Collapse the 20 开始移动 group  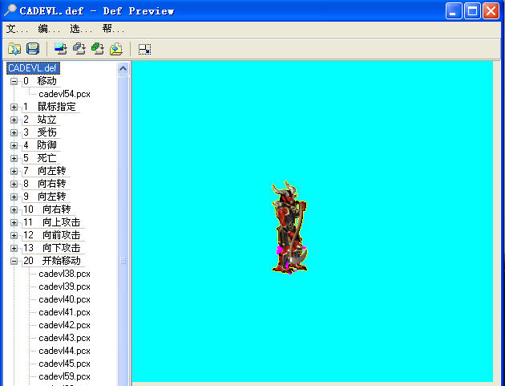[x=14, y=261]
